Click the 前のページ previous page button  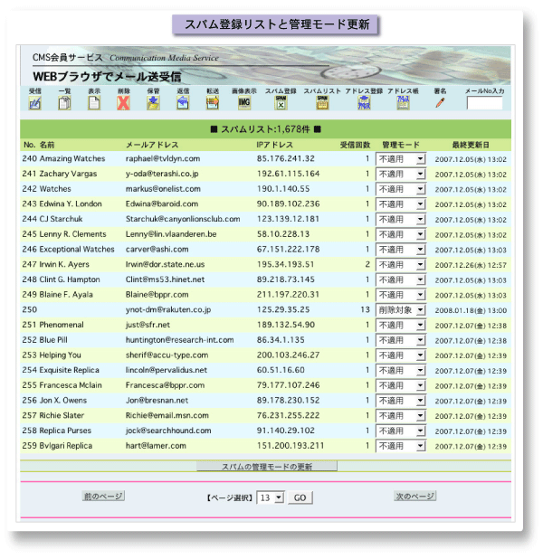[103, 496]
